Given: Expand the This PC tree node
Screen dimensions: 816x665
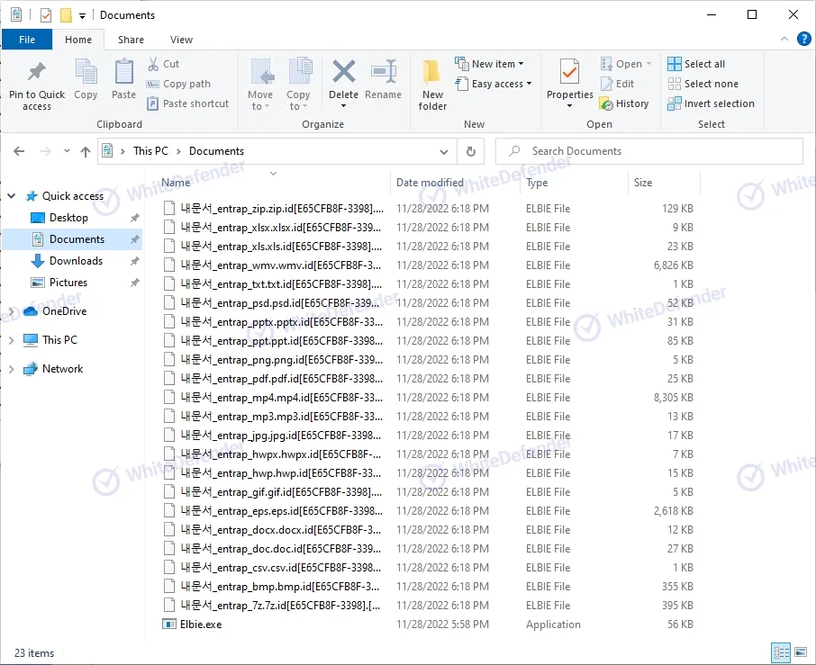Looking at the screenshot, I should [12, 340].
